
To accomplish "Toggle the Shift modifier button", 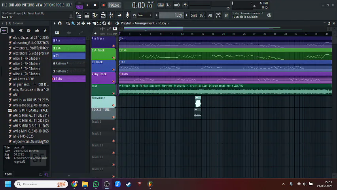I will click(194, 15).
